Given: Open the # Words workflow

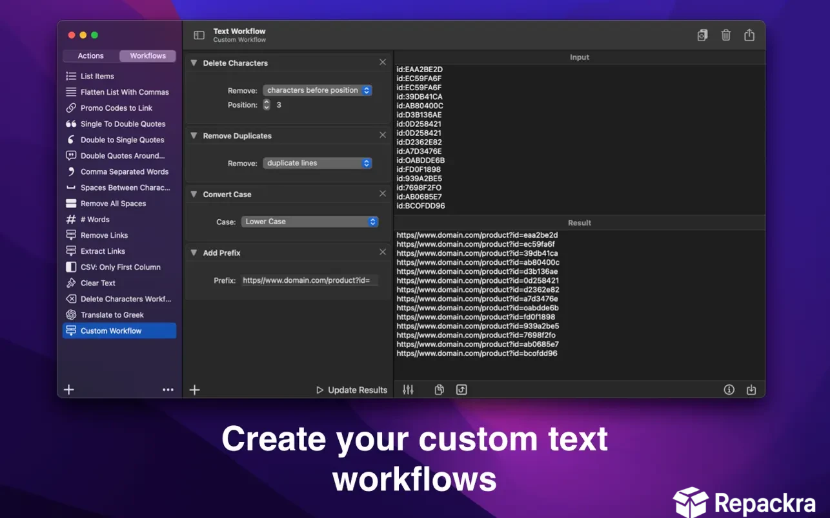Looking at the screenshot, I should 119,220.
